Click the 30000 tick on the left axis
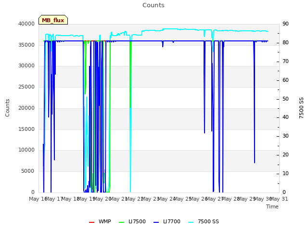Screen dimensions: 308x231 [26, 65]
